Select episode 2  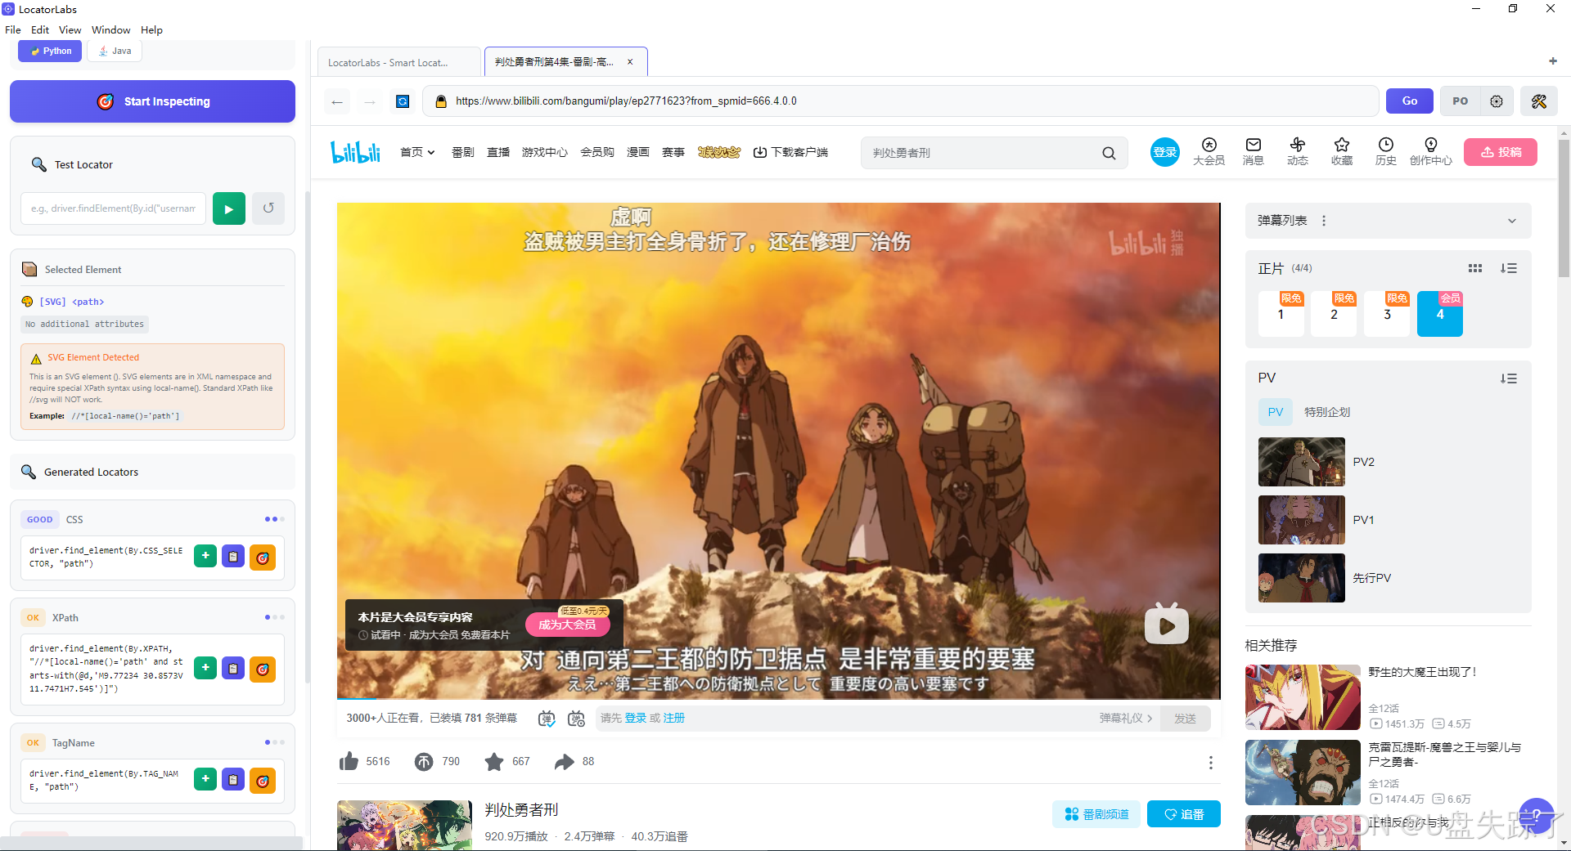pyautogui.click(x=1334, y=314)
